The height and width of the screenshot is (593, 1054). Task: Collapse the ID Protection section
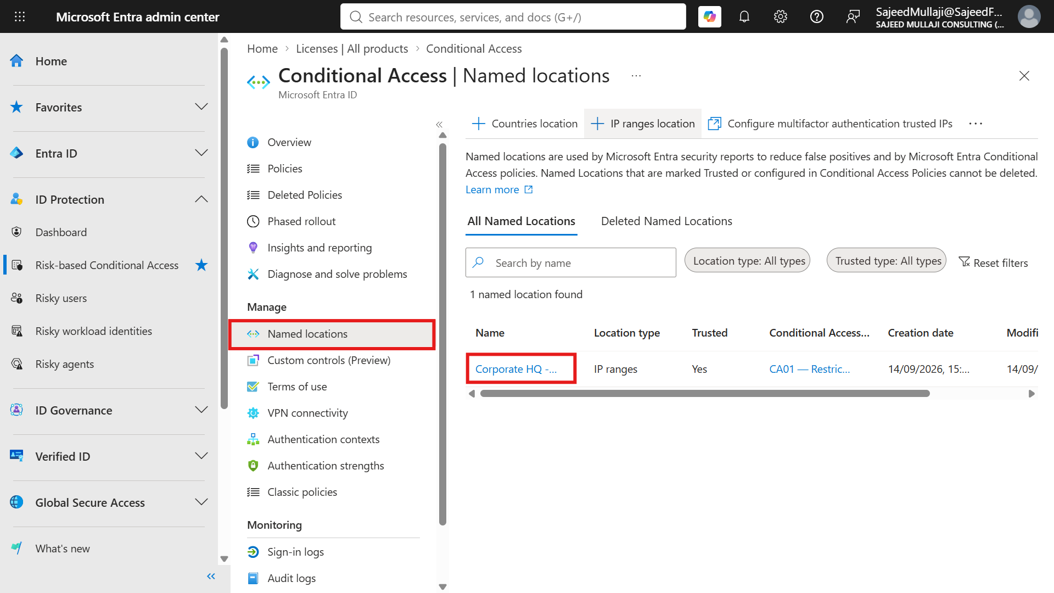point(201,199)
